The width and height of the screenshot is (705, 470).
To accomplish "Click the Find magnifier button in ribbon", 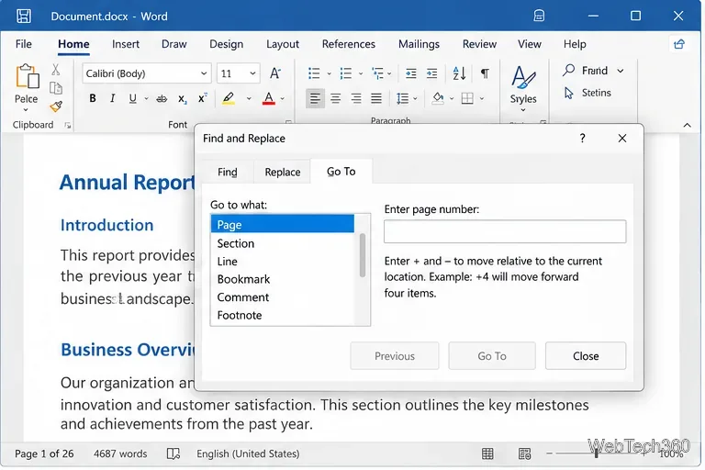I will (x=586, y=70).
